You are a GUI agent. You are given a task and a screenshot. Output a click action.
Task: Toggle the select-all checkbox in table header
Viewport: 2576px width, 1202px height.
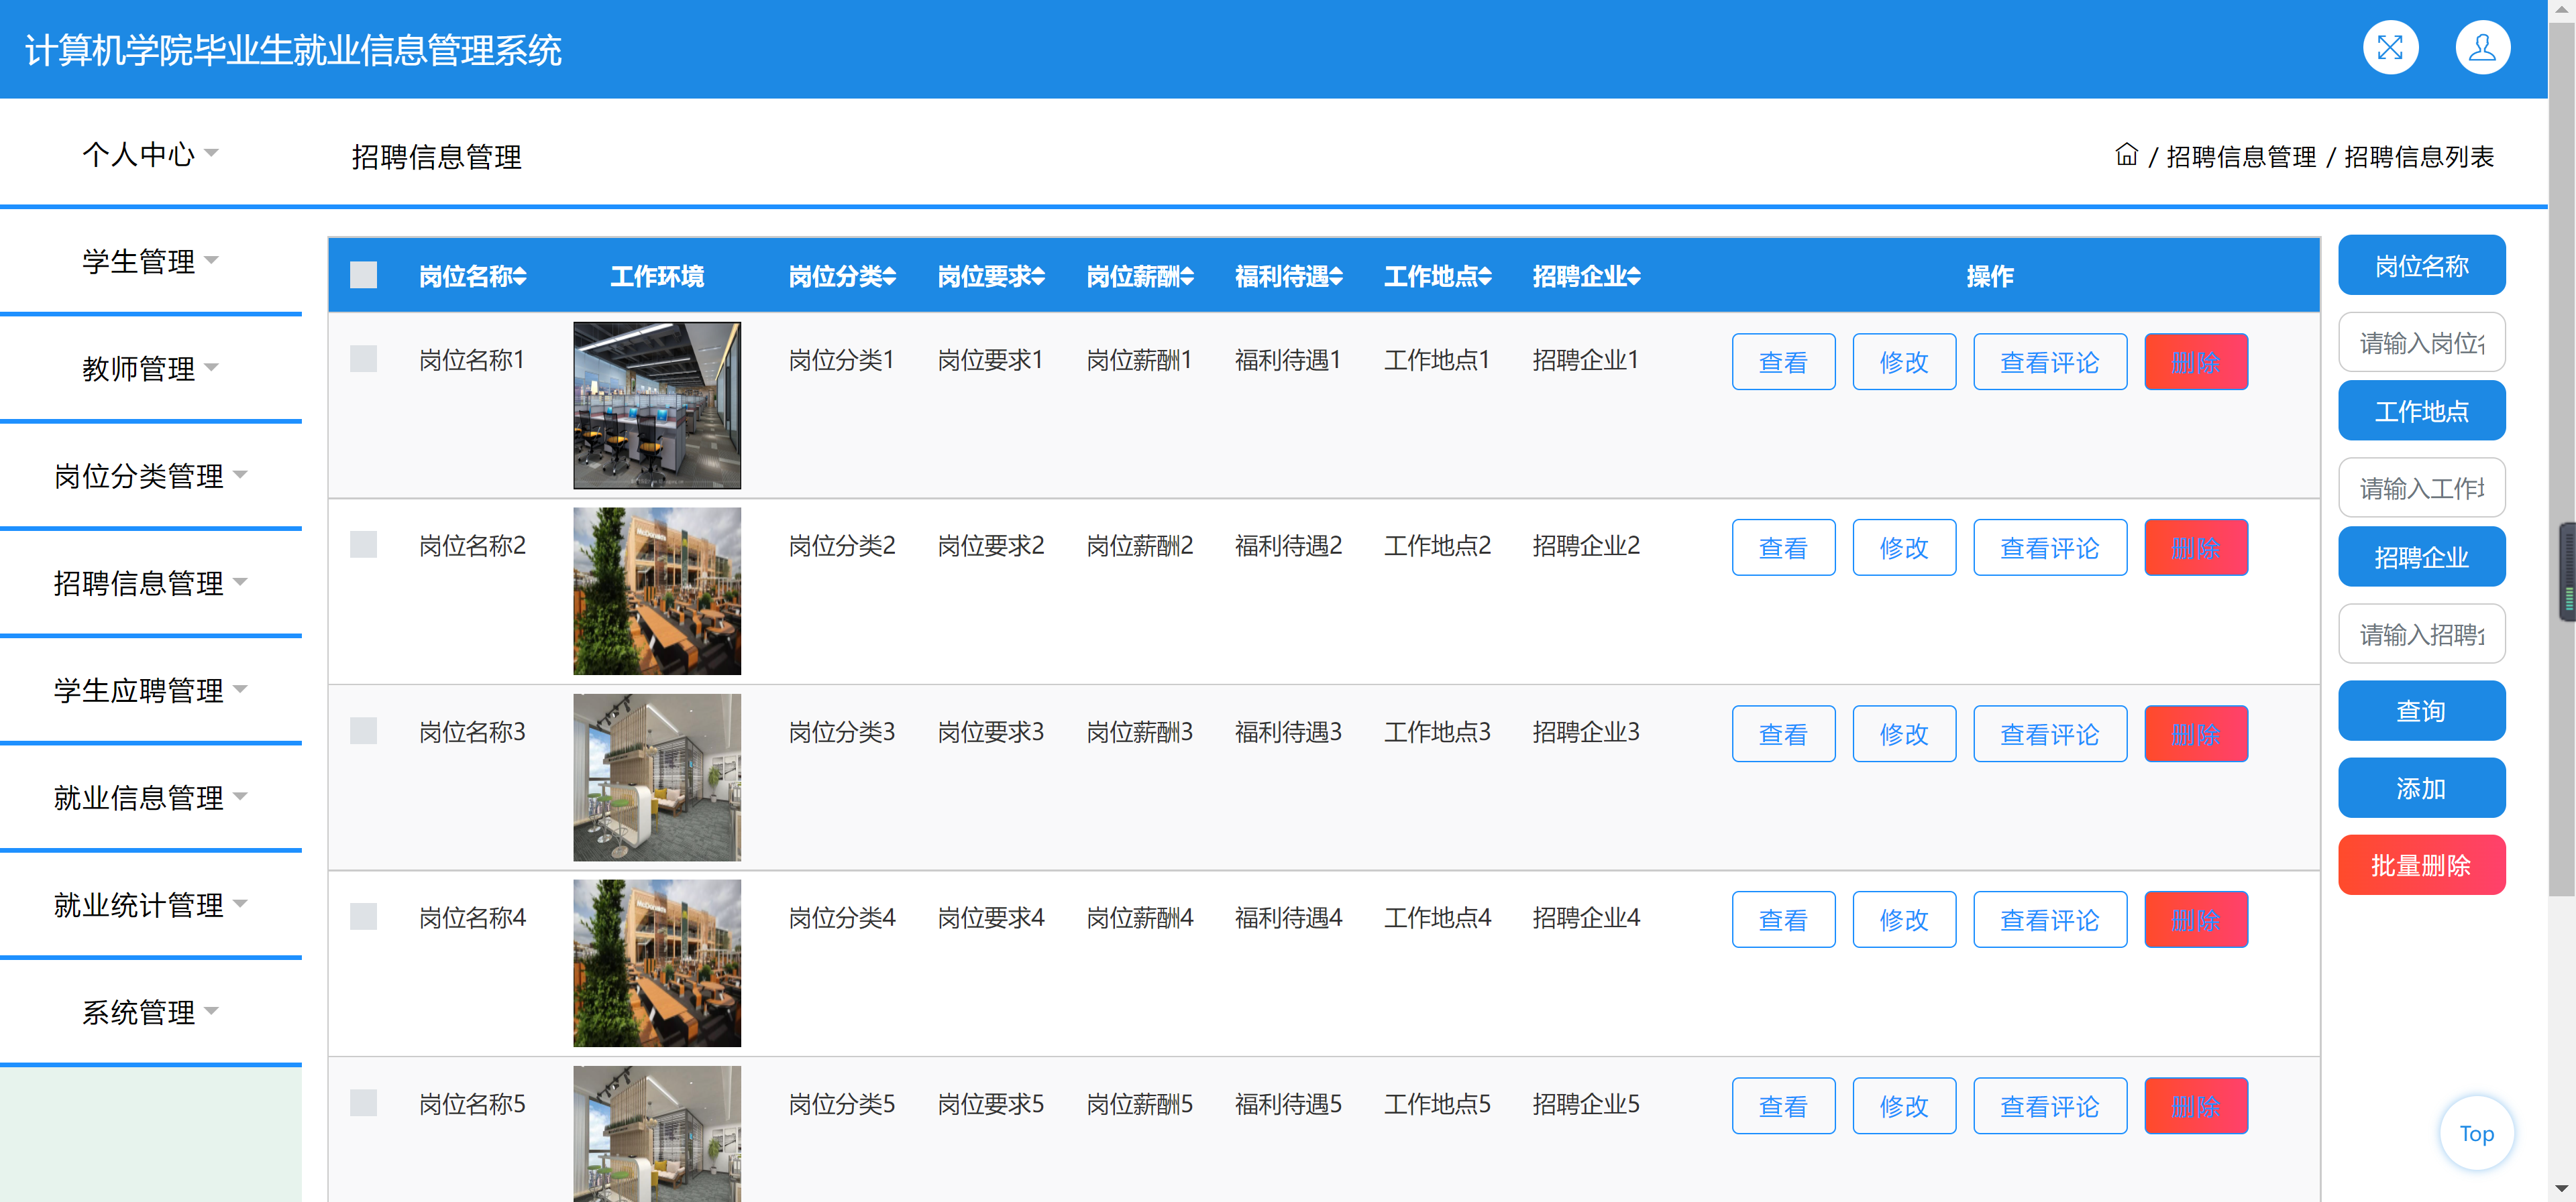tap(363, 275)
